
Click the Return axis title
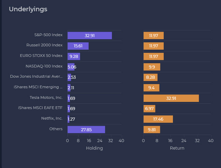(177, 148)
